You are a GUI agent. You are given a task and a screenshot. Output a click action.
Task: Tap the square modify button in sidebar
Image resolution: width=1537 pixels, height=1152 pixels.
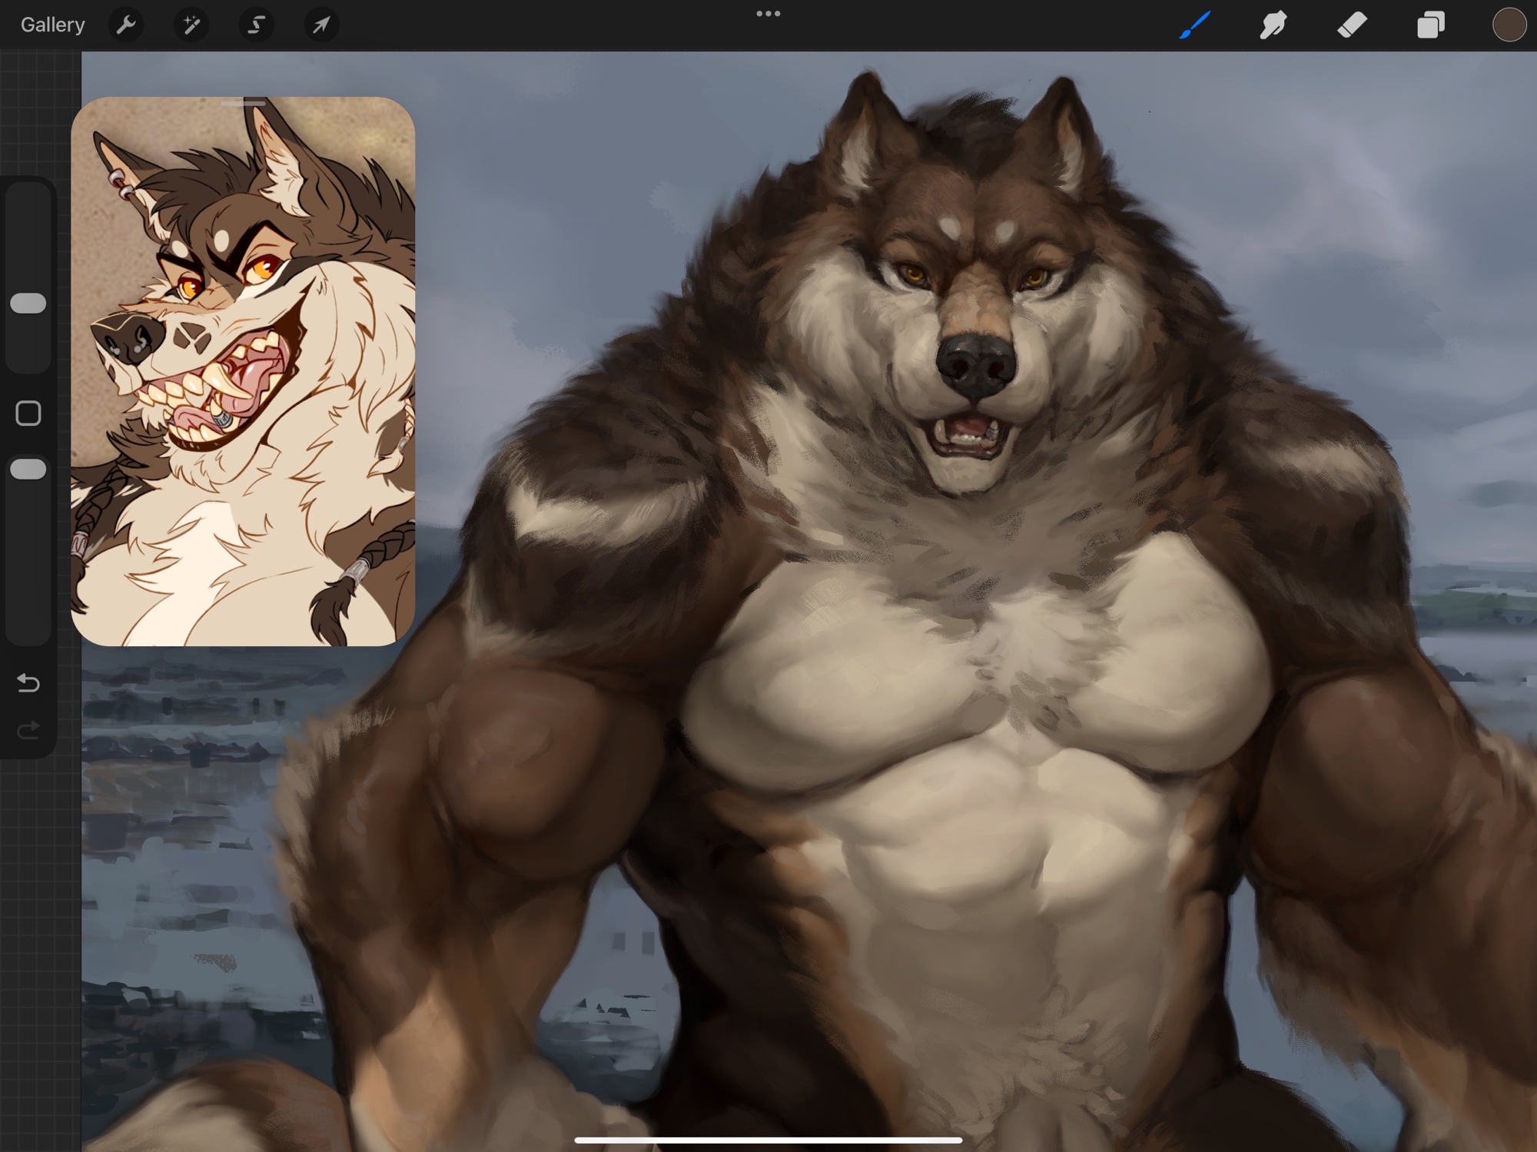coord(28,413)
